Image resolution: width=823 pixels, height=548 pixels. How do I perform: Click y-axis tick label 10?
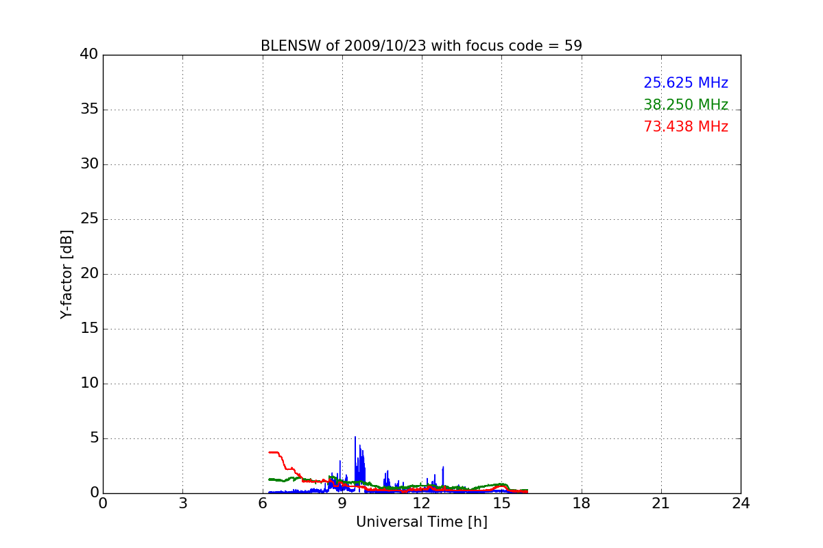89,384
